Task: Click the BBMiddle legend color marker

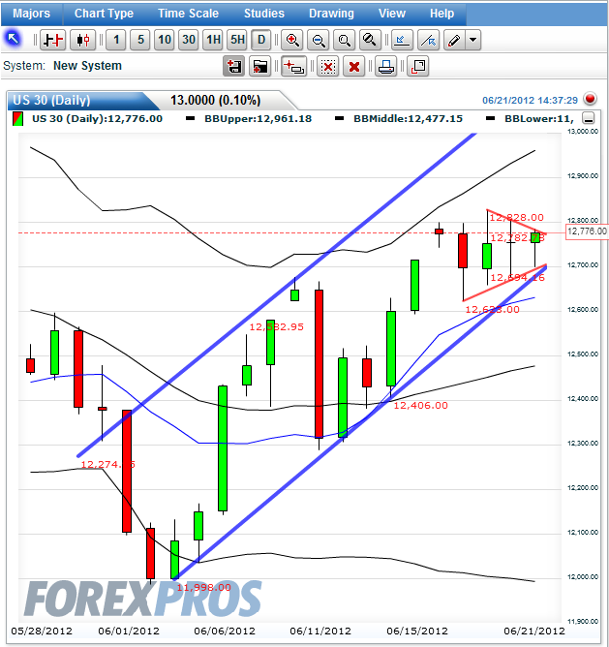Action: tap(339, 119)
